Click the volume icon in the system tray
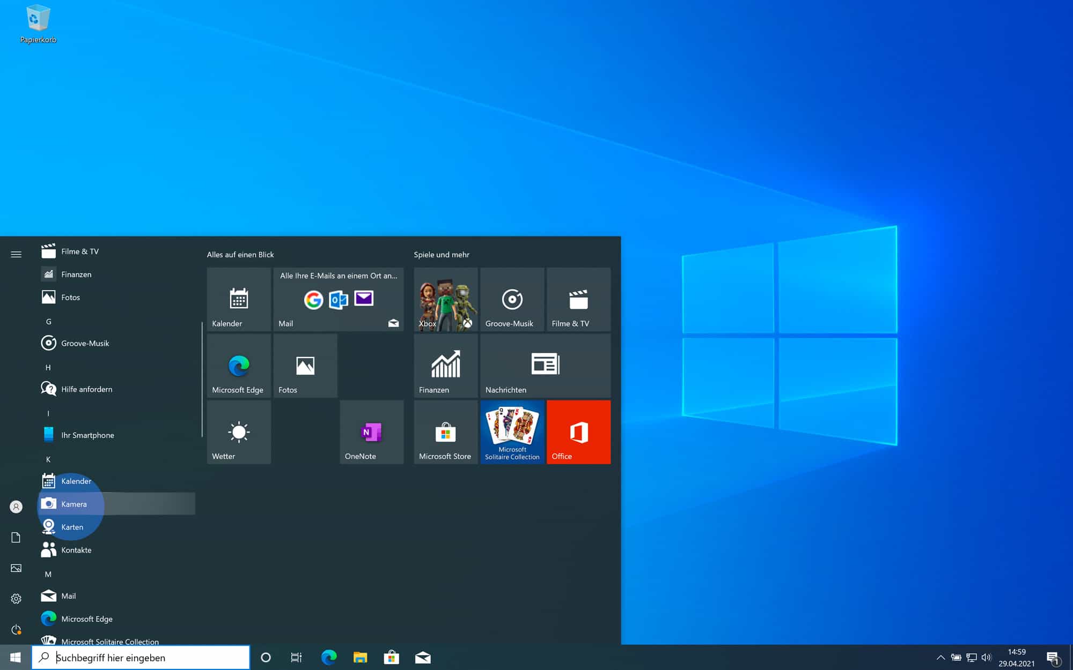Image resolution: width=1073 pixels, height=670 pixels. point(987,657)
